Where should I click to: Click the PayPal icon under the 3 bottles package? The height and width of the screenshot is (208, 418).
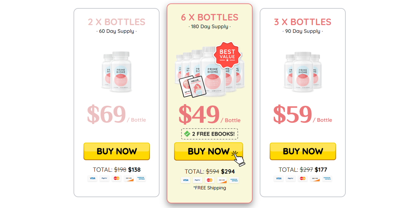290,178
